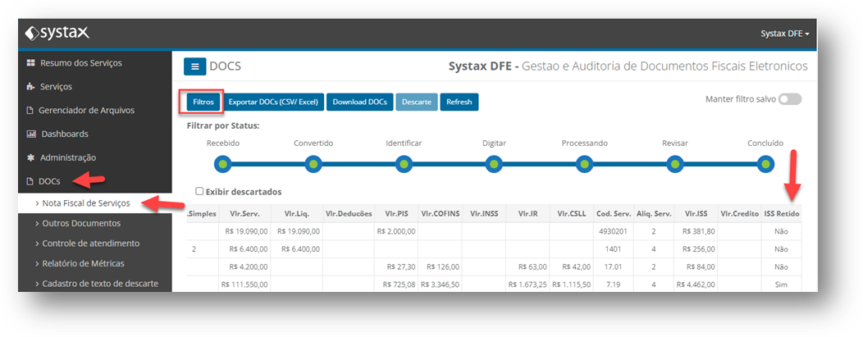Select the Digitar status marker
This screenshot has width=863, height=337.
pyautogui.click(x=494, y=164)
